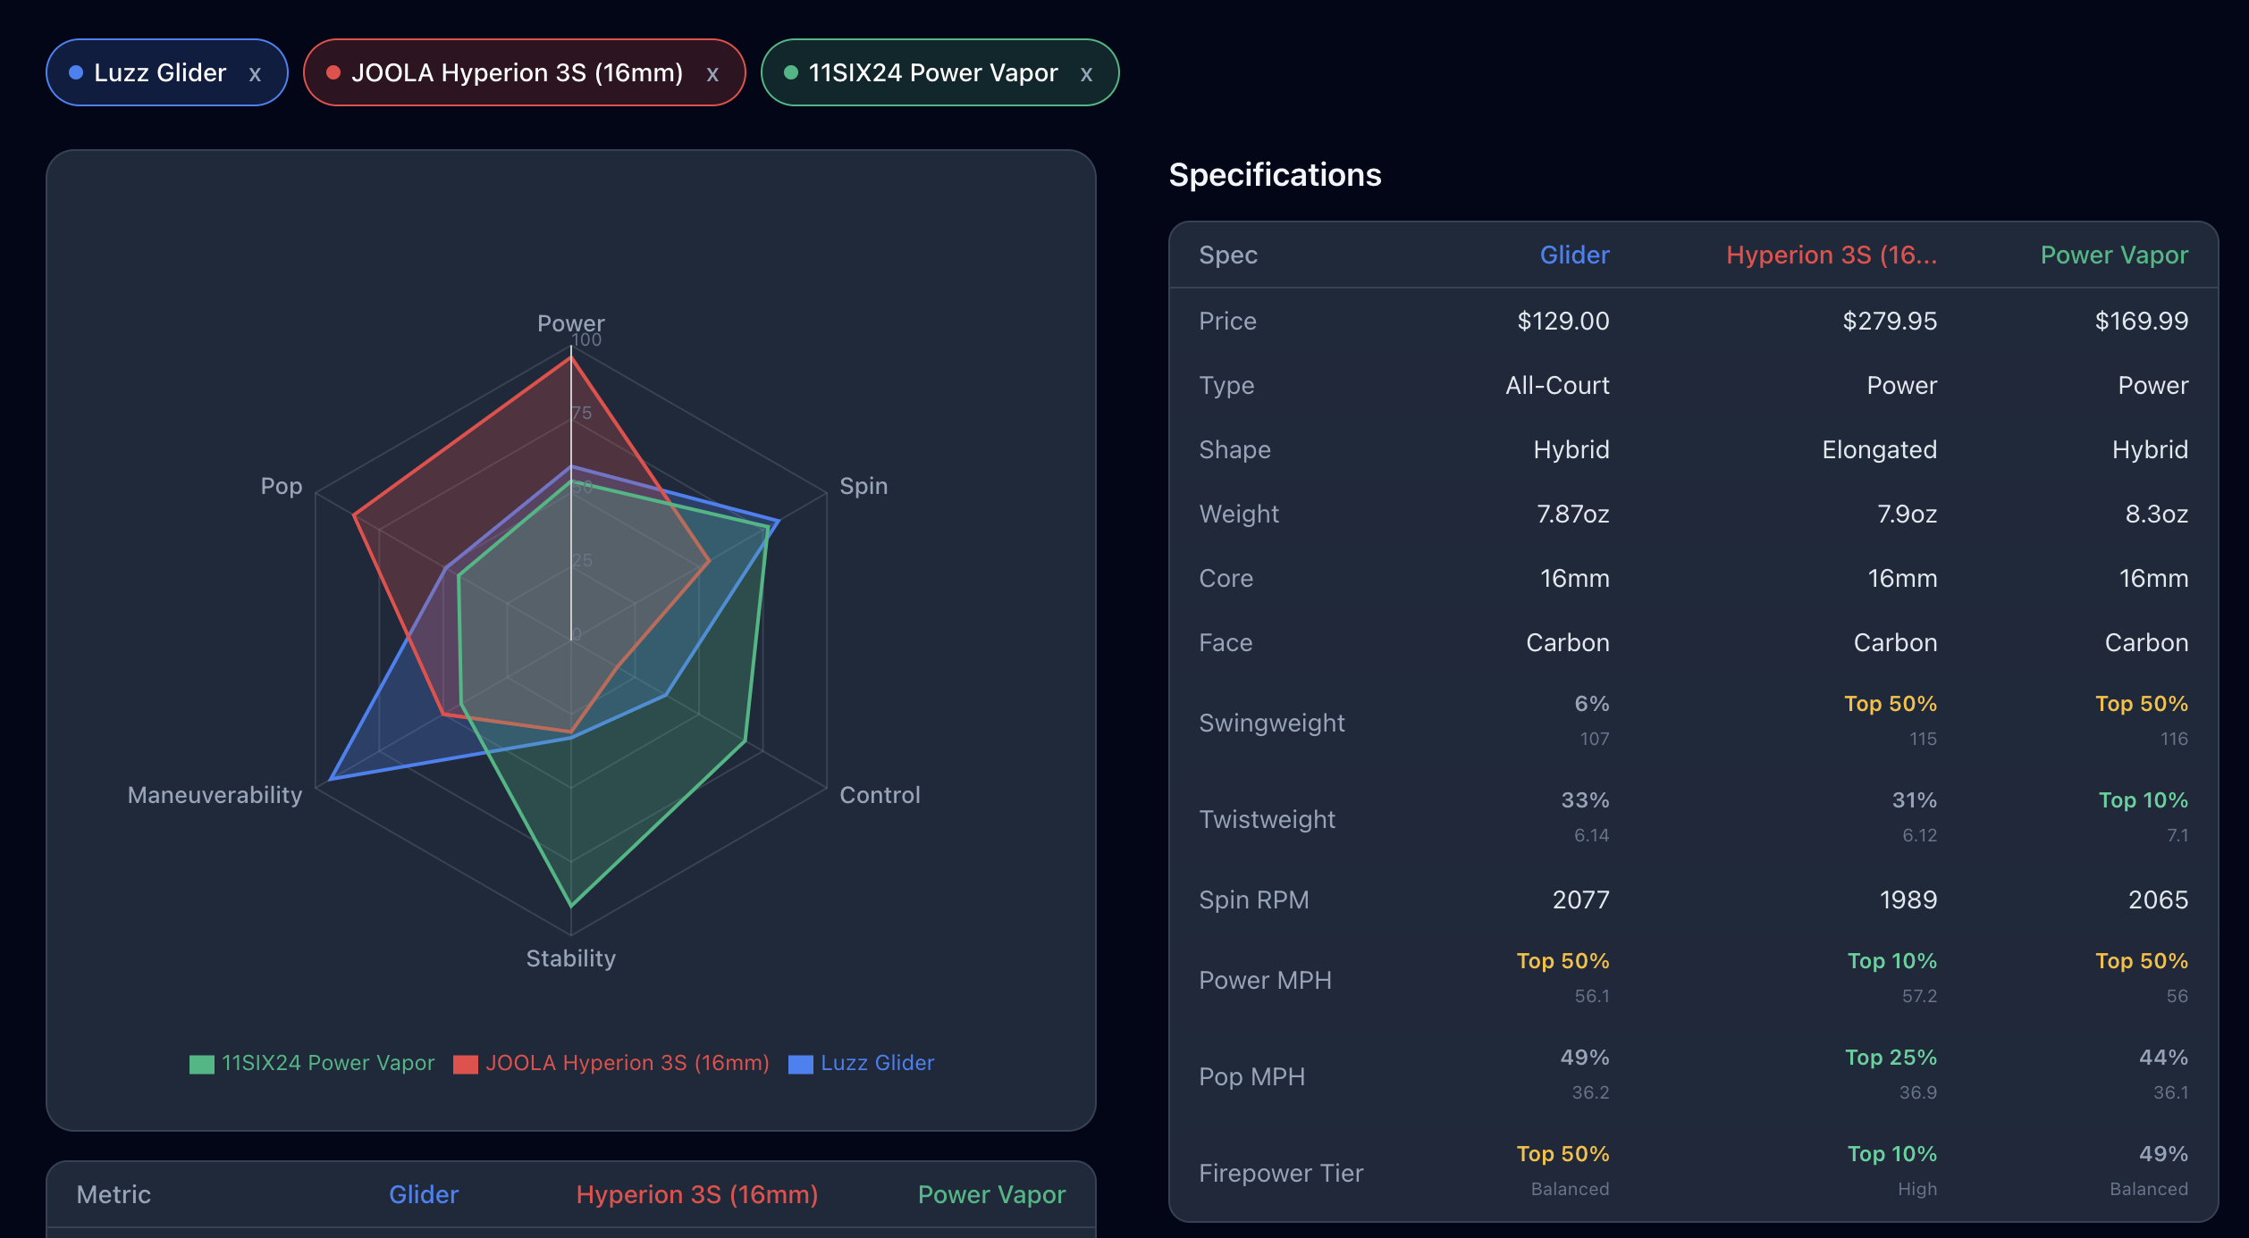Remove JOOLA Hyperion 3S chip with x
This screenshot has width=2249, height=1238.
click(x=712, y=74)
